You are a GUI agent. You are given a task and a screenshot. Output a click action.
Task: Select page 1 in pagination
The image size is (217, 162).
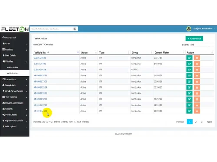pos(190,122)
